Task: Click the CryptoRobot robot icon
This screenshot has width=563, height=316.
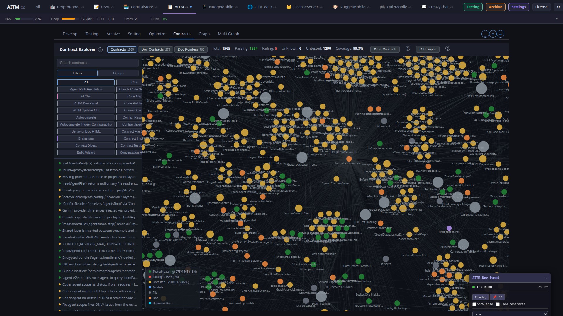Action: [52, 7]
